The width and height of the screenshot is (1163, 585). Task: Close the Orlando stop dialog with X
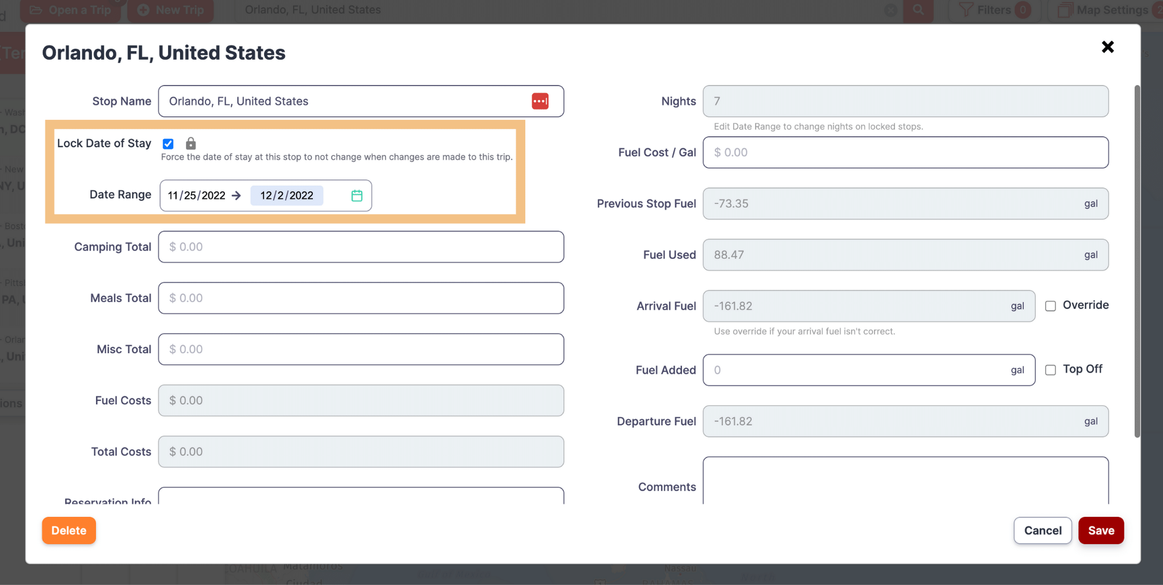(x=1107, y=47)
